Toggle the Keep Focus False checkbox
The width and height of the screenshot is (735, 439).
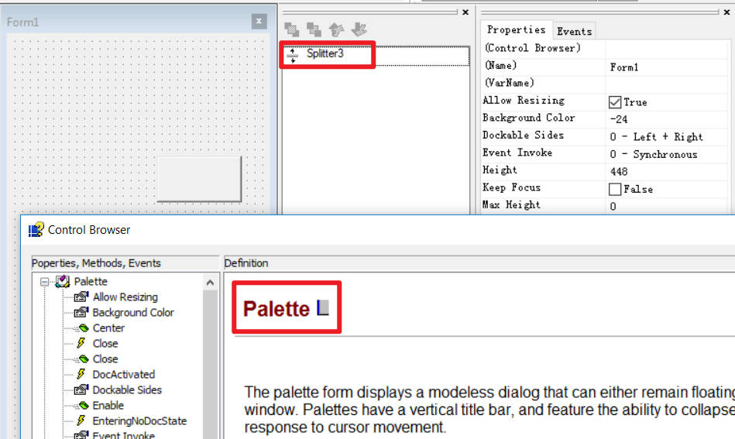click(614, 189)
